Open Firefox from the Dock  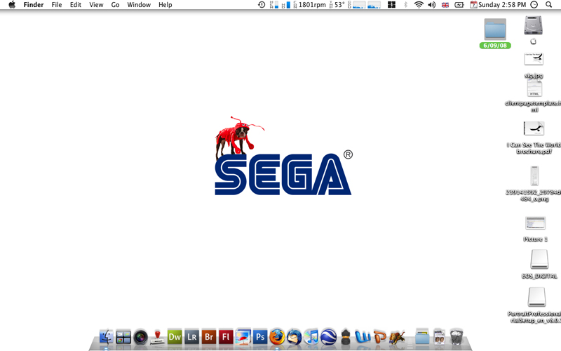277,337
